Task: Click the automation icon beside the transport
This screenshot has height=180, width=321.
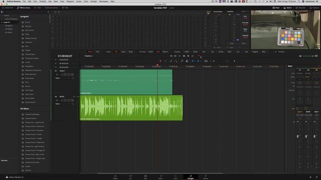Action: 199,55
